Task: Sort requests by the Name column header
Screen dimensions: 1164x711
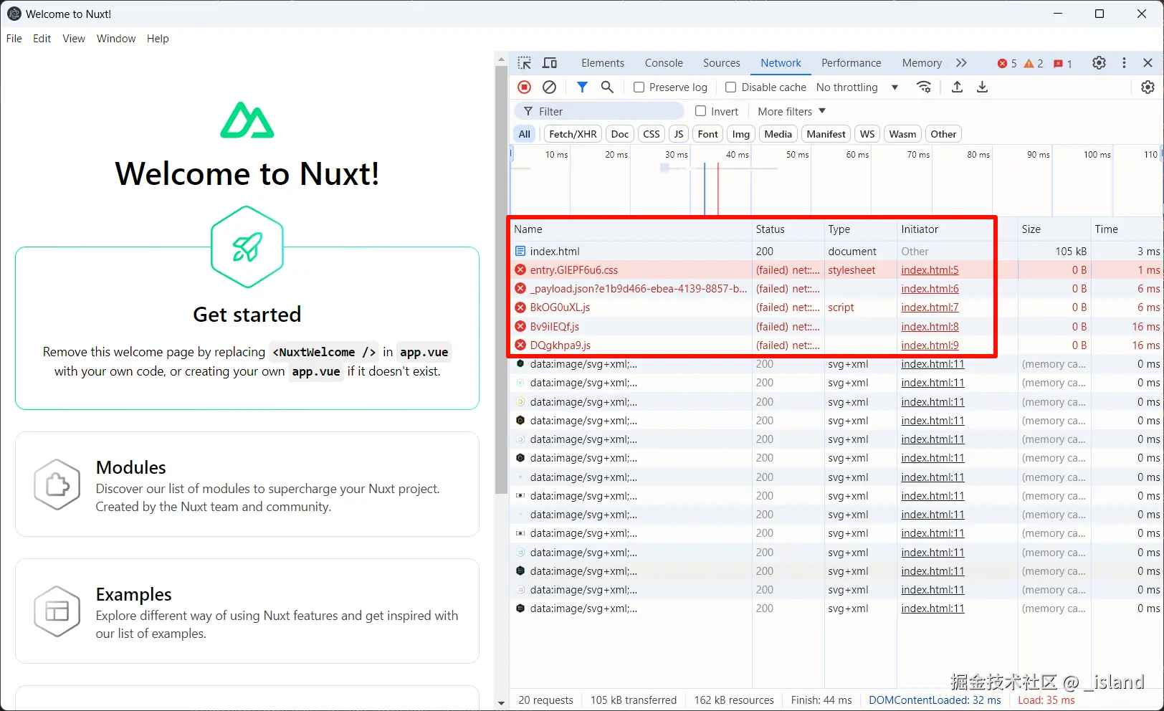Action: (x=631, y=229)
